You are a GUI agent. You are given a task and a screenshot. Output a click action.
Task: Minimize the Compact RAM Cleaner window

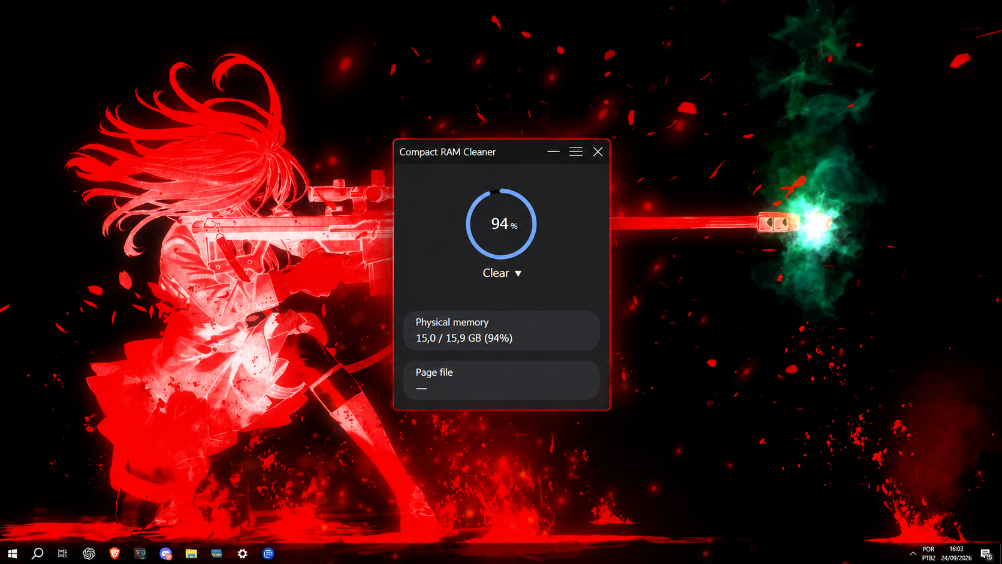click(x=553, y=152)
